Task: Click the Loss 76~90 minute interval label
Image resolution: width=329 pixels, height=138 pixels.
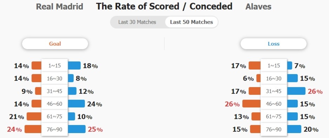Action: point(274,130)
